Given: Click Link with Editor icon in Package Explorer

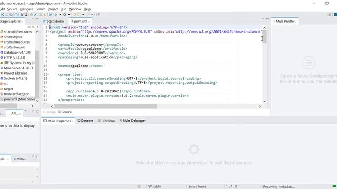Looking at the screenshot, I should pyautogui.click(x=33, y=27).
